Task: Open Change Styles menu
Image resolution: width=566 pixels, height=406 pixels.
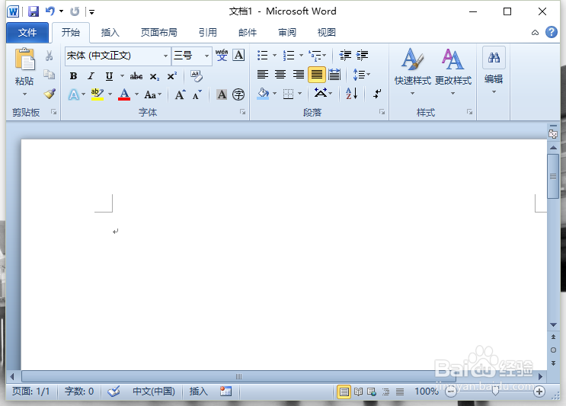Action: (x=453, y=72)
